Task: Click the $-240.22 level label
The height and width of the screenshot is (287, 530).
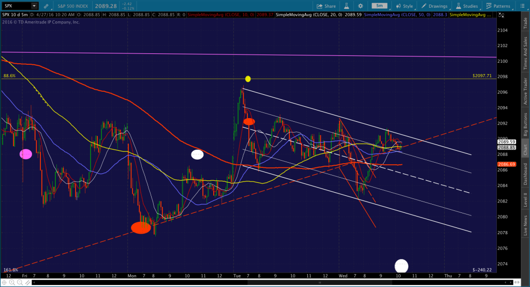Action: click(482, 270)
